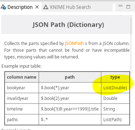Click the 'timeline' cell
The height and width of the screenshot is (130, 135).
point(22,109)
